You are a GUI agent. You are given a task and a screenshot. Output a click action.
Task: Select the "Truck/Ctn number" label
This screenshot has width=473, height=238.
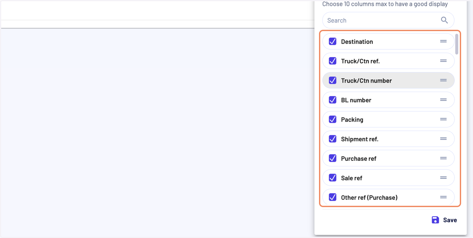click(x=367, y=80)
